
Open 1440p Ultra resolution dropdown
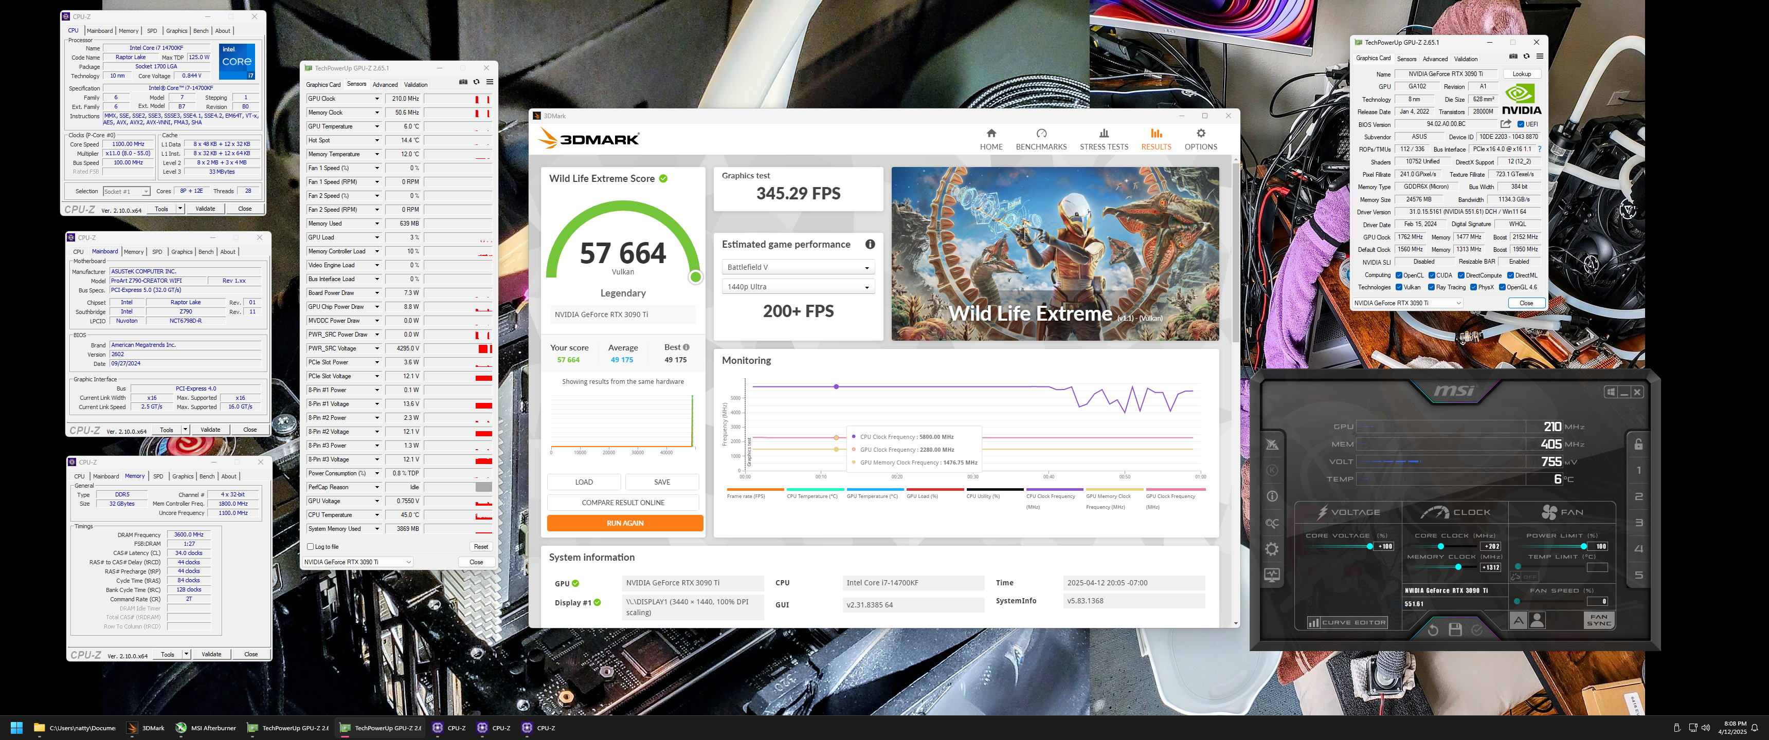[x=798, y=287]
